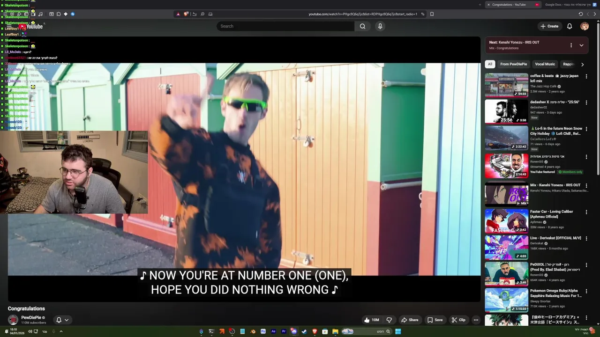Create a Clip of the video

click(x=458, y=320)
